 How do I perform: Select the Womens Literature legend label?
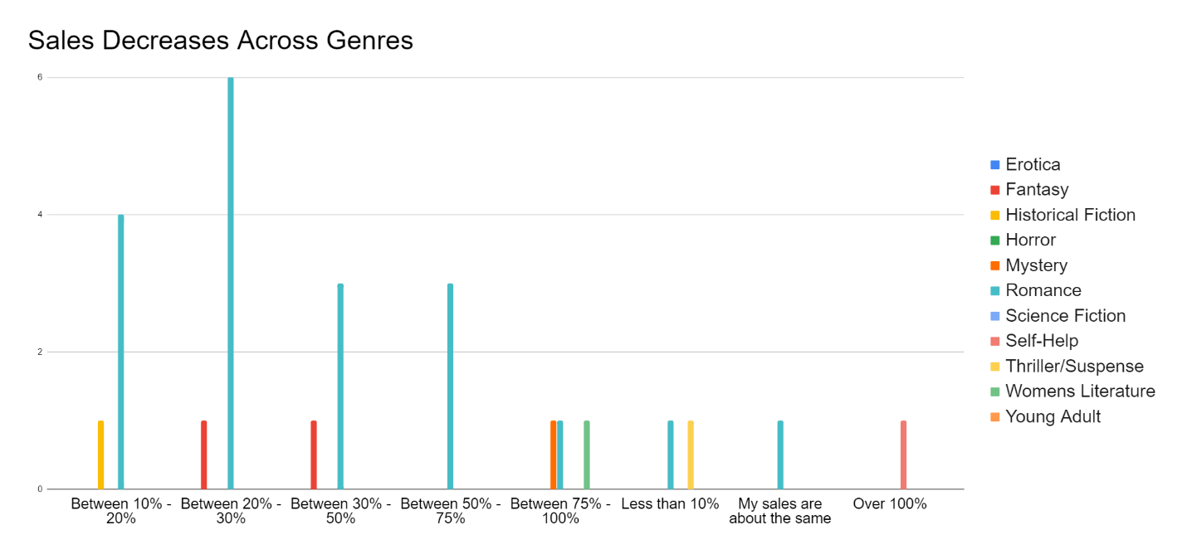[1080, 391]
